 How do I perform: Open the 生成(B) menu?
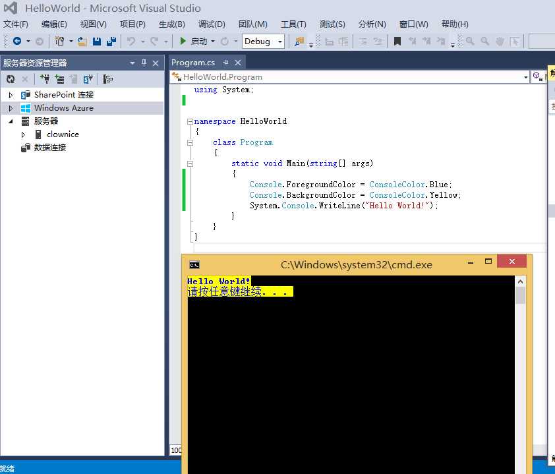tap(171, 24)
